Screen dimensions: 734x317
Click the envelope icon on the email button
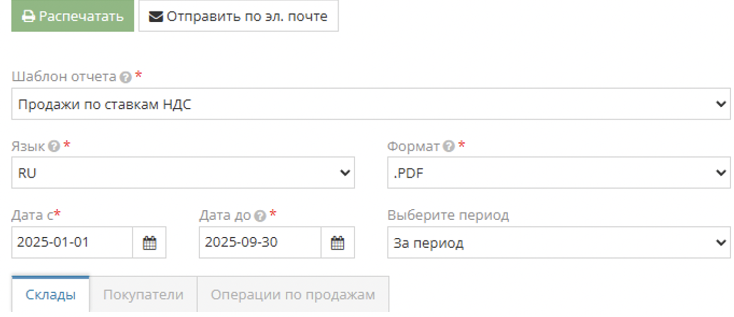coord(155,16)
